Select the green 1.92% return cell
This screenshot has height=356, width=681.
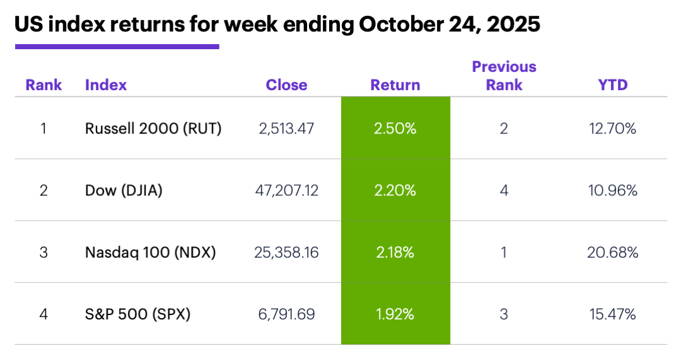coord(395,314)
